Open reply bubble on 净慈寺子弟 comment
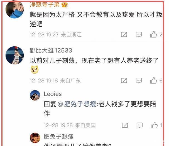 point(139,35)
